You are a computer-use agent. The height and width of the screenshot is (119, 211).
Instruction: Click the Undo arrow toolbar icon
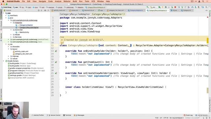189,7
